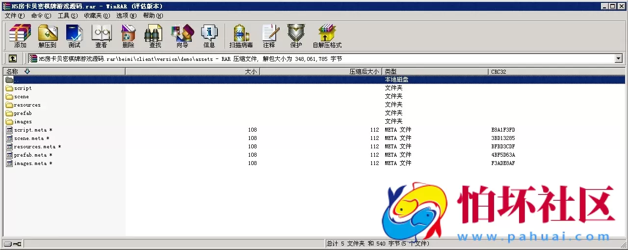Select the CRC32 value BFBD3CDF

tap(503, 147)
